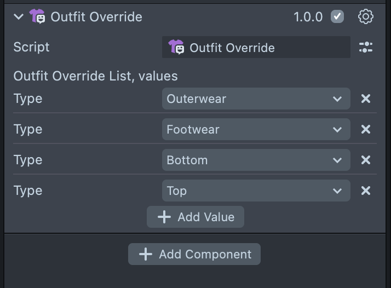Click the shirt icon in Script field
Image resolution: width=391 pixels, height=288 pixels.
176,48
